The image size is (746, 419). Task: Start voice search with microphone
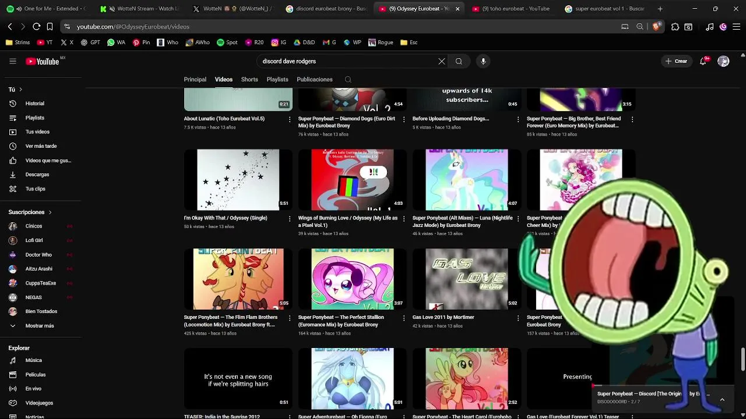tap(483, 61)
